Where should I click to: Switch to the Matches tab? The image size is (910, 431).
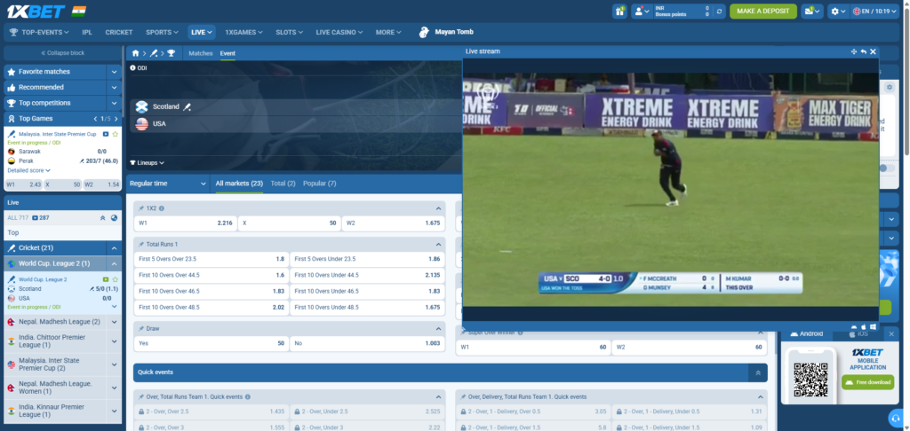tap(201, 53)
